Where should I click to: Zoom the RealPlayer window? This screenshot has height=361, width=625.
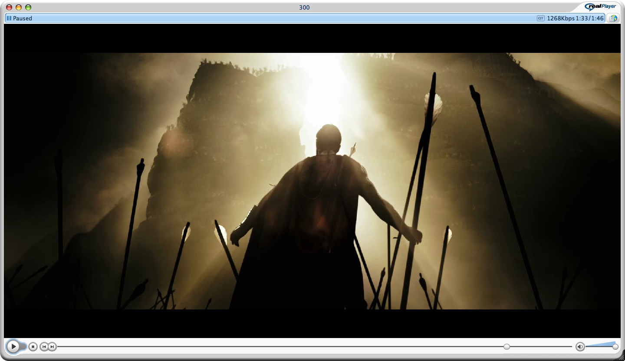(28, 7)
